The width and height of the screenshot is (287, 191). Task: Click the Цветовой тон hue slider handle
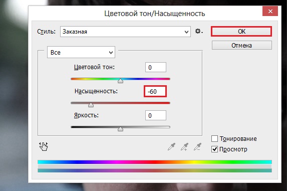(120, 81)
